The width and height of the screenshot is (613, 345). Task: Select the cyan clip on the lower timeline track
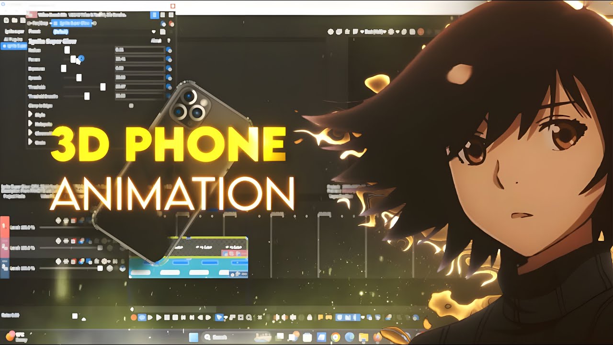point(189,268)
